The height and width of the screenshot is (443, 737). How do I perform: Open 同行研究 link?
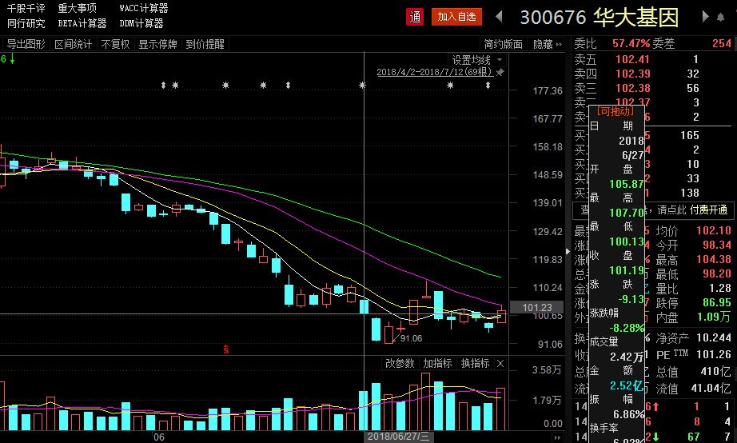(26, 23)
